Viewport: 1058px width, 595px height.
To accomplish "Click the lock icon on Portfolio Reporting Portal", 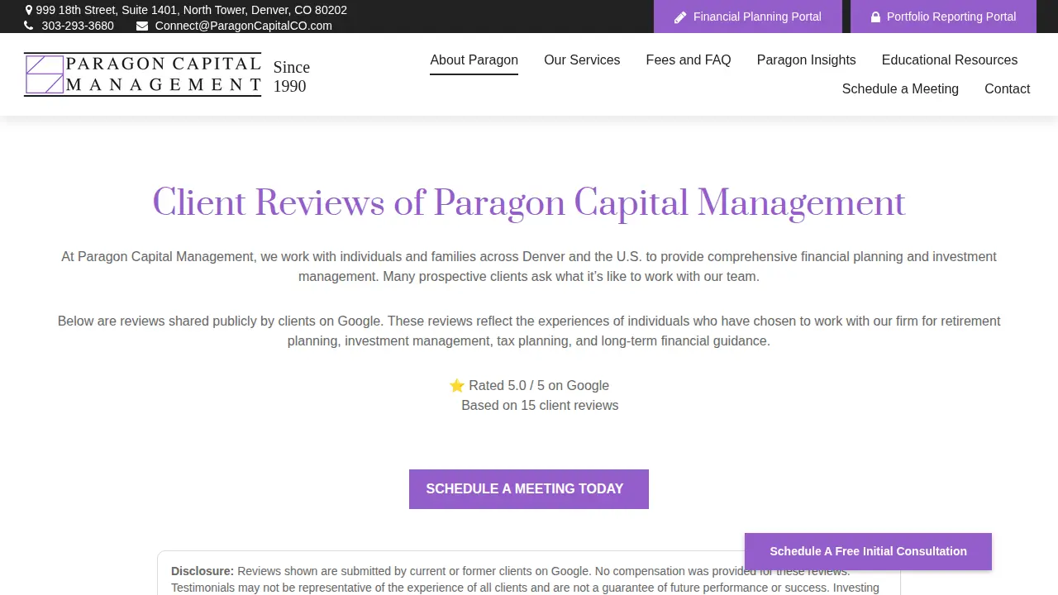I will (x=875, y=17).
